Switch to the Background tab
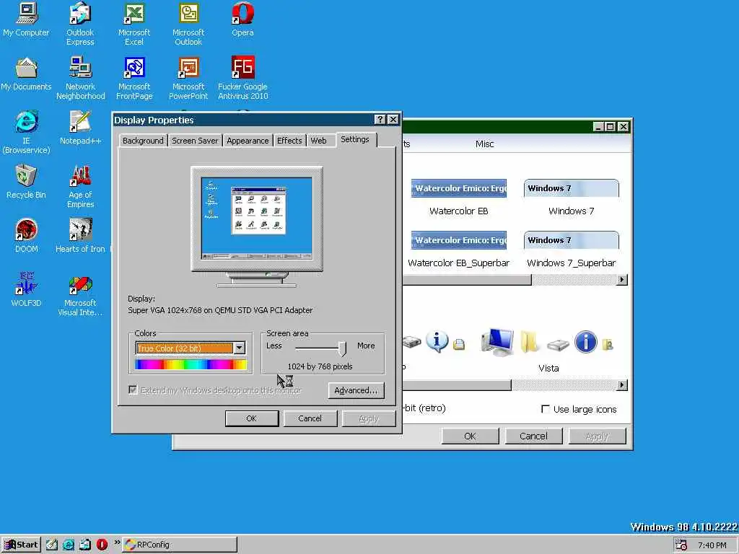Image resolution: width=739 pixels, height=554 pixels. pos(143,141)
